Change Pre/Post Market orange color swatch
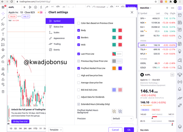Image resolution: width=183 pixels, height=132 pixels. [x=114, y=68]
